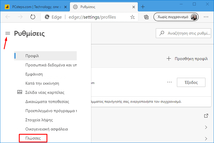Image resolution: width=214 pixels, height=143 pixels.
Task: Click the profile avatar picture
Action: click(194, 17)
